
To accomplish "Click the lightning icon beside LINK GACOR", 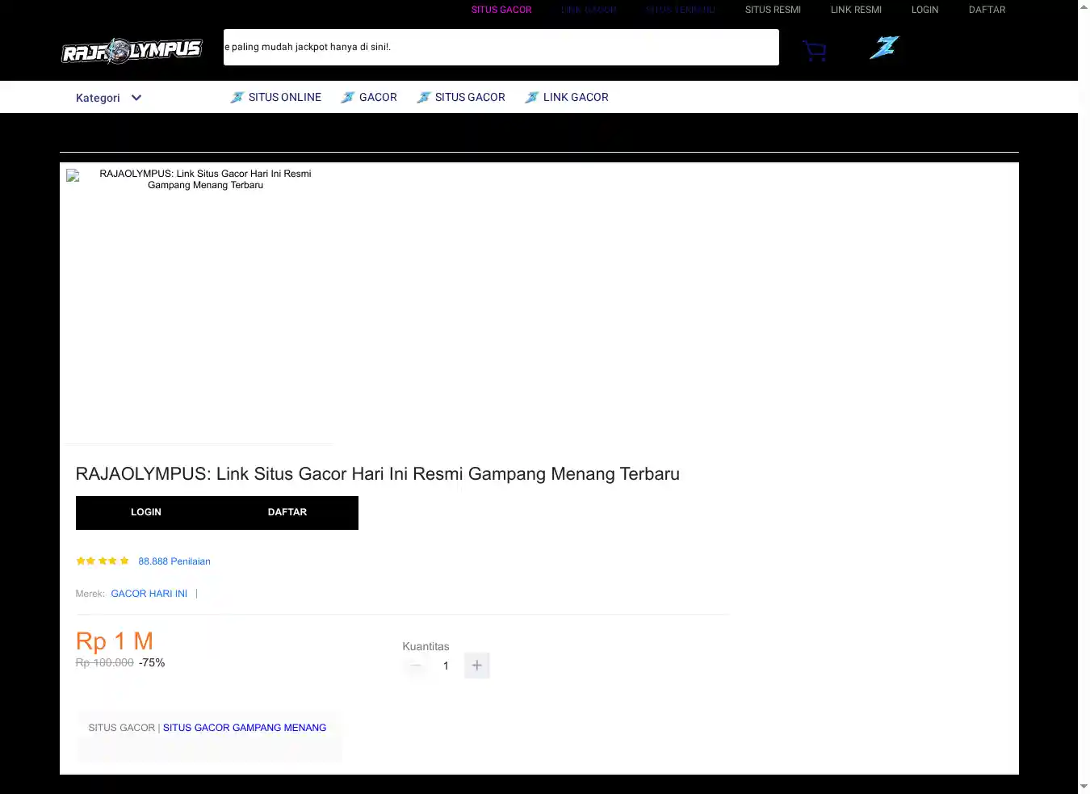I will (x=531, y=98).
